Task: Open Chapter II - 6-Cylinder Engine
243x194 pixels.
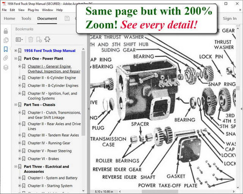Action: 52,78
